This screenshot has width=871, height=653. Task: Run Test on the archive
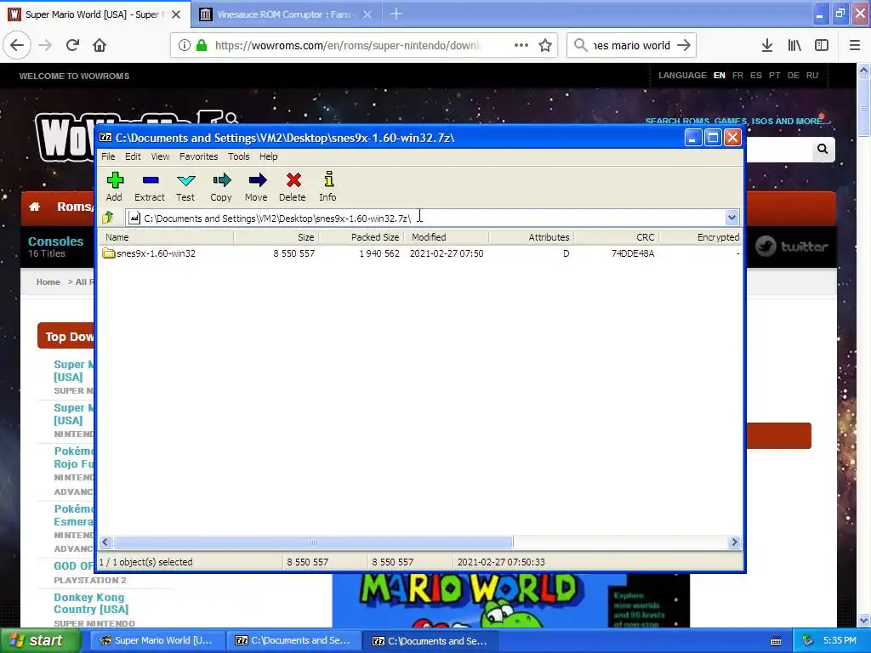[185, 186]
